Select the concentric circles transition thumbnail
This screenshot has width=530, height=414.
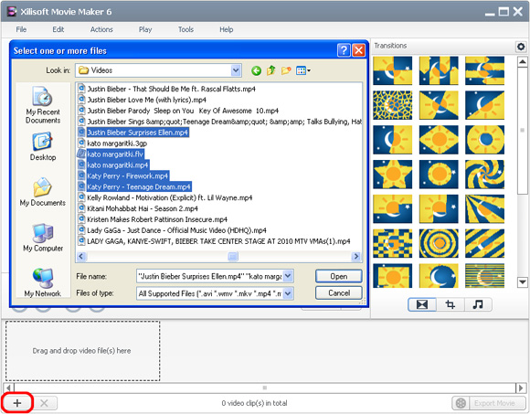pos(439,243)
